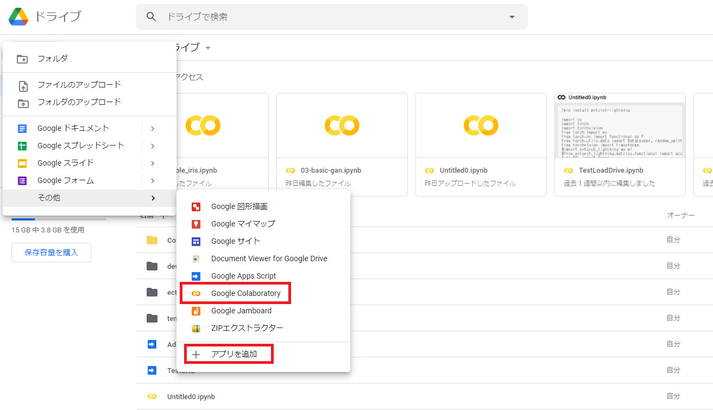This screenshot has height=410, width=713.
Task: Click the アプリを追加 entry
Action: (229, 354)
